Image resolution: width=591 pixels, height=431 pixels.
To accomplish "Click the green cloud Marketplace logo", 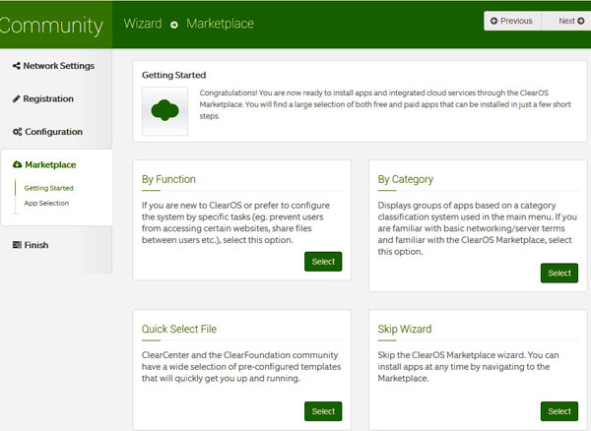I will point(164,110).
